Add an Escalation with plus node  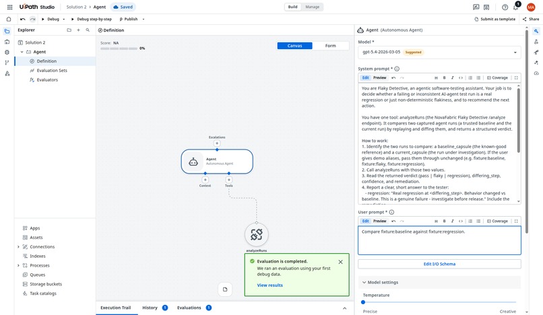217,143
